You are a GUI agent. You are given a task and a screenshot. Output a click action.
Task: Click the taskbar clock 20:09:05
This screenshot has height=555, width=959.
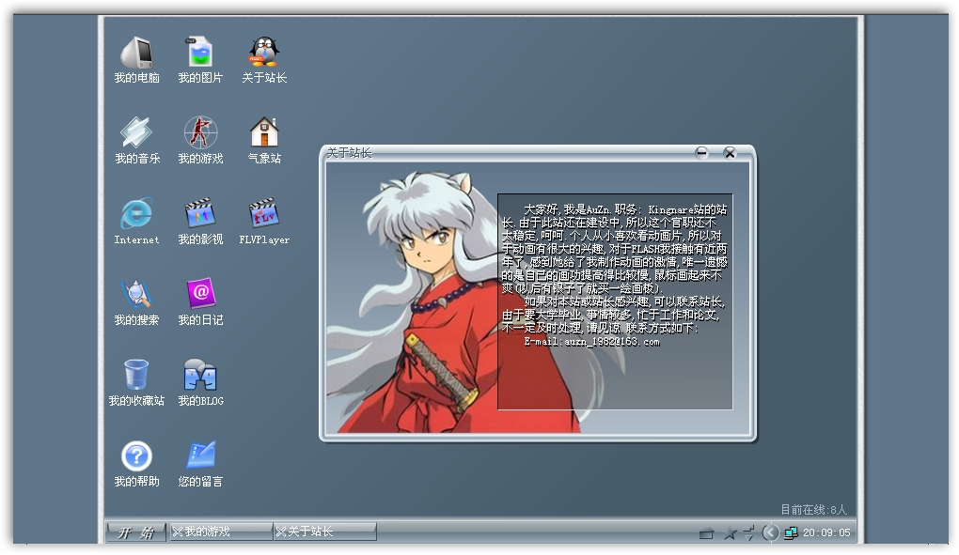coord(826,533)
